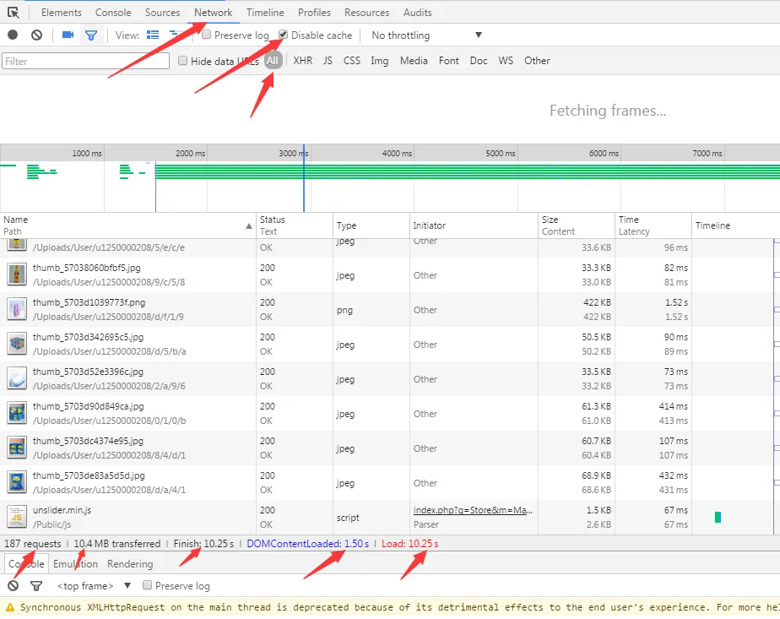Click the yellow warning icon in the console
Viewport: 780px width, 619px height.
[x=10, y=607]
